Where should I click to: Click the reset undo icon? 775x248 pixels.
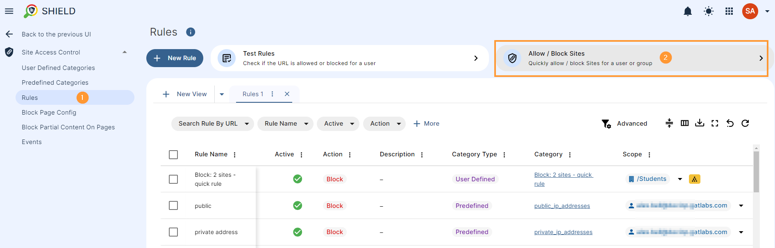click(730, 123)
